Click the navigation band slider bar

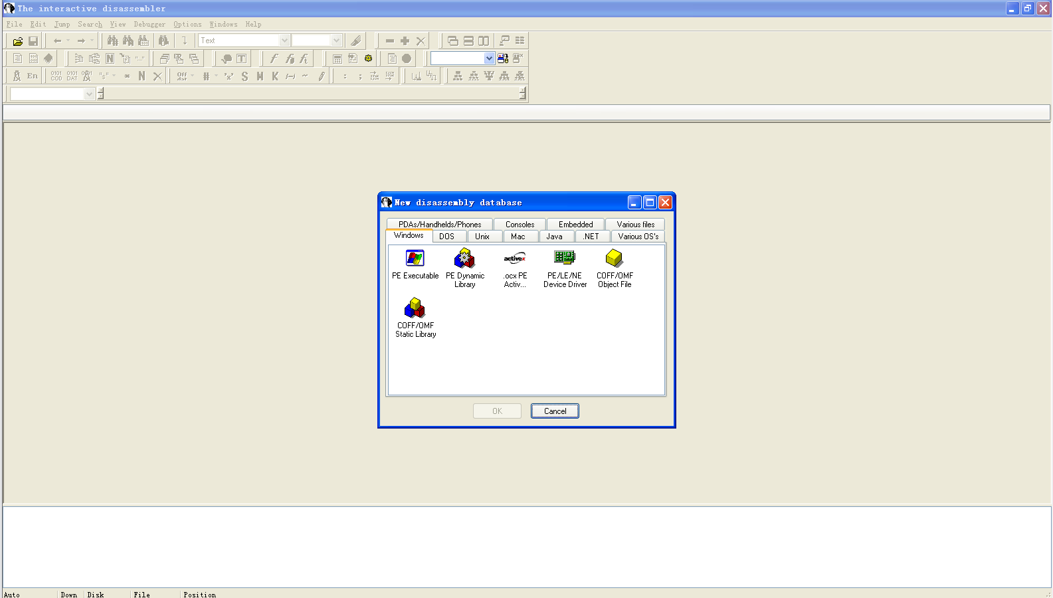(312, 94)
